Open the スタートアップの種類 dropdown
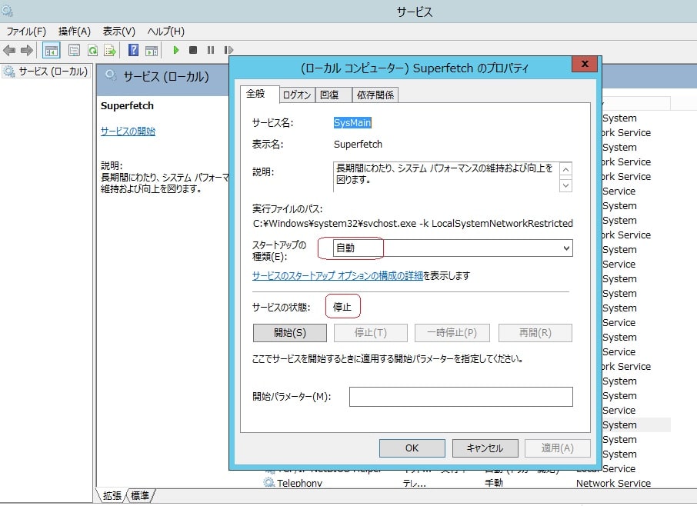The height and width of the screenshot is (506, 697). point(452,248)
